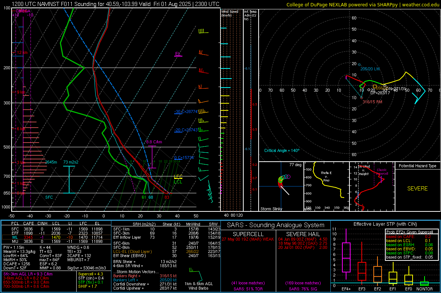This screenshot has width=441, height=293.
Task: Click the green LCL marker
Action: pos(178,182)
